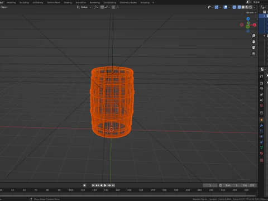Toggle snapping with the magnet icon

tap(102, 7)
